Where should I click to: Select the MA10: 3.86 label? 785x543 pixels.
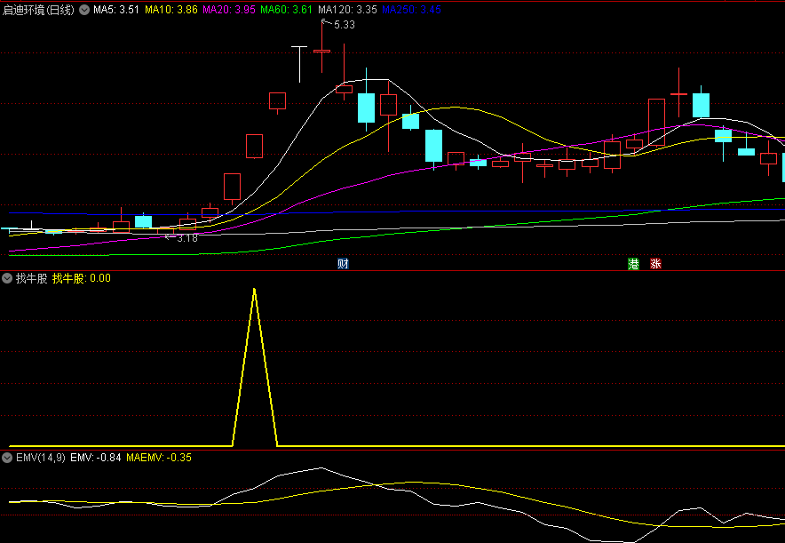pos(171,10)
